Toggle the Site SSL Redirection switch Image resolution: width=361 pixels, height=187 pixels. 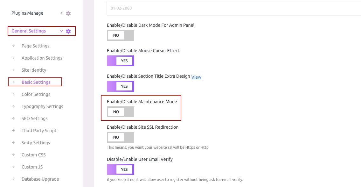pos(121,137)
